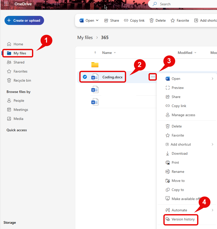The image size is (217, 229).
Task: Mark file as Favorite from toolbar
Action: (180, 20)
